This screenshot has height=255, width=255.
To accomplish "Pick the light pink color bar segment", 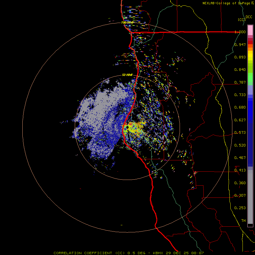I will pos(250,30).
